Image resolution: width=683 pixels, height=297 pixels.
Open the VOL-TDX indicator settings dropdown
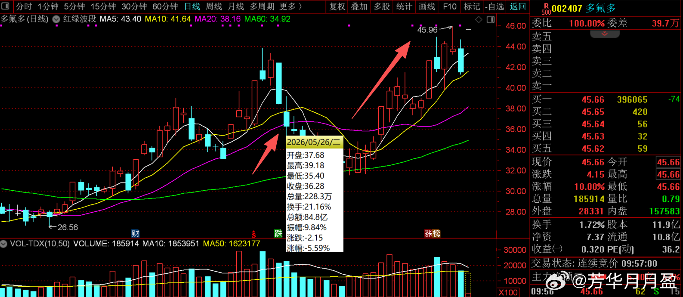coord(4,244)
